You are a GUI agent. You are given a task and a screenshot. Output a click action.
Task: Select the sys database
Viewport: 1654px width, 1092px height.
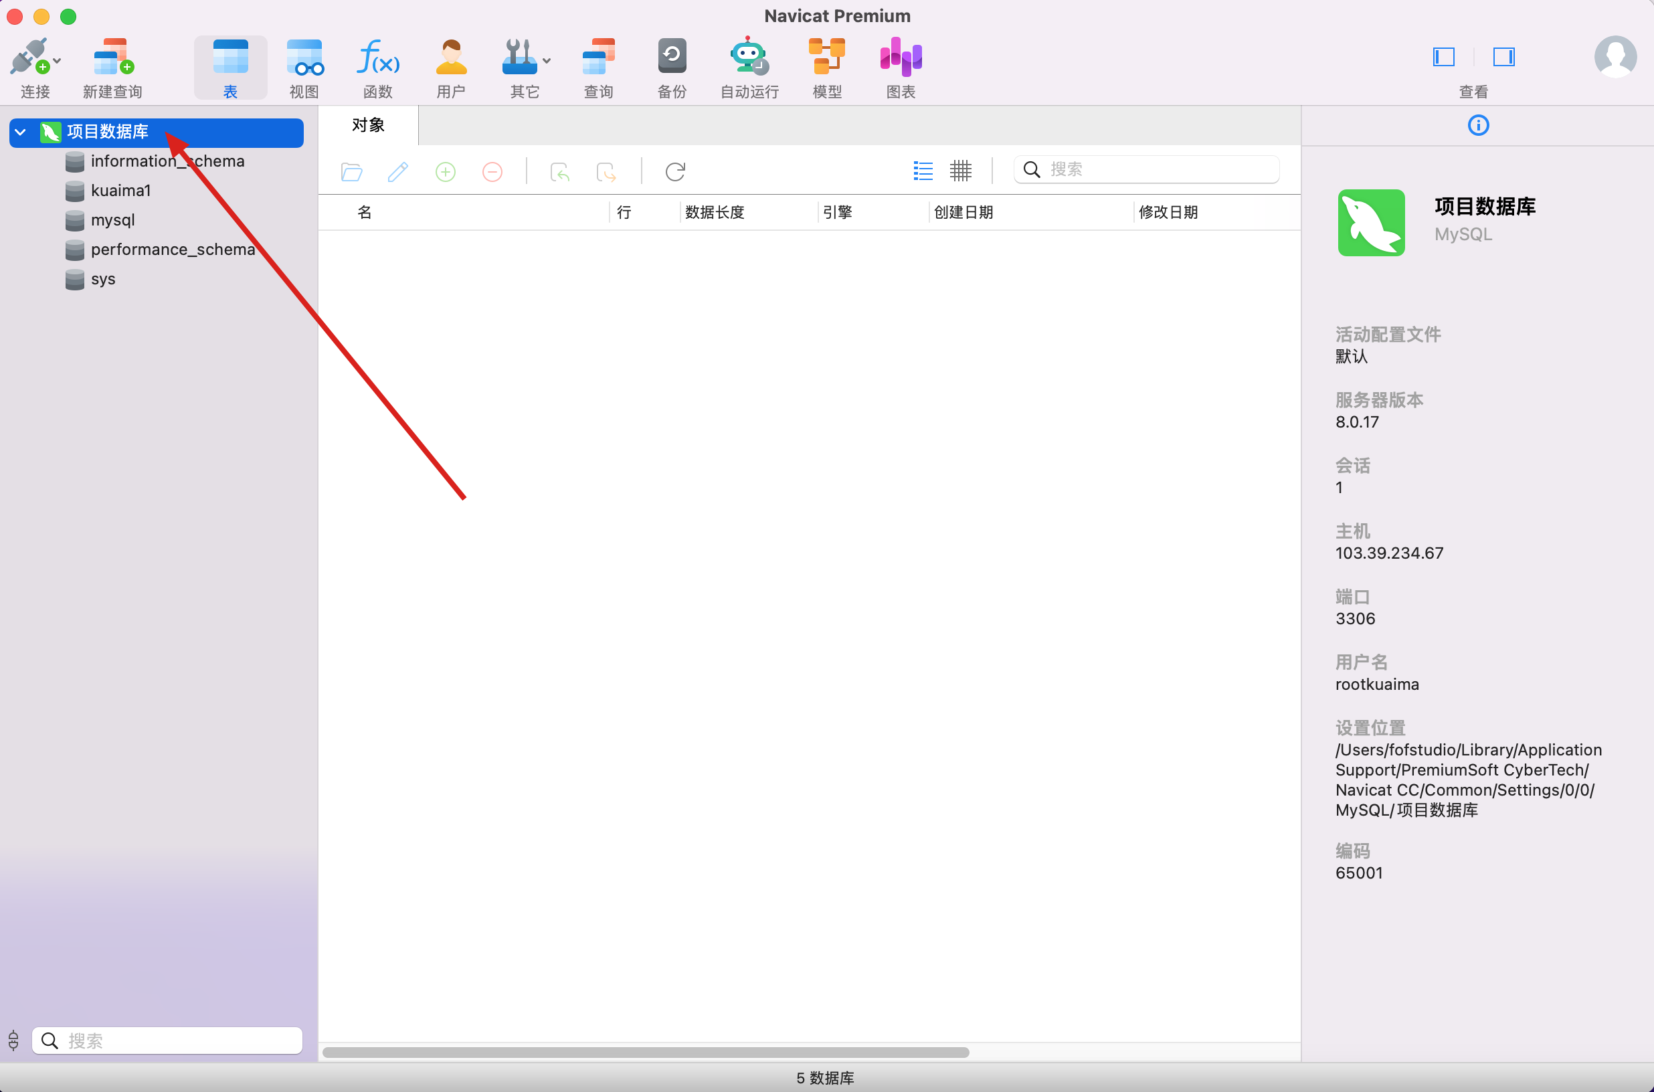click(x=103, y=279)
